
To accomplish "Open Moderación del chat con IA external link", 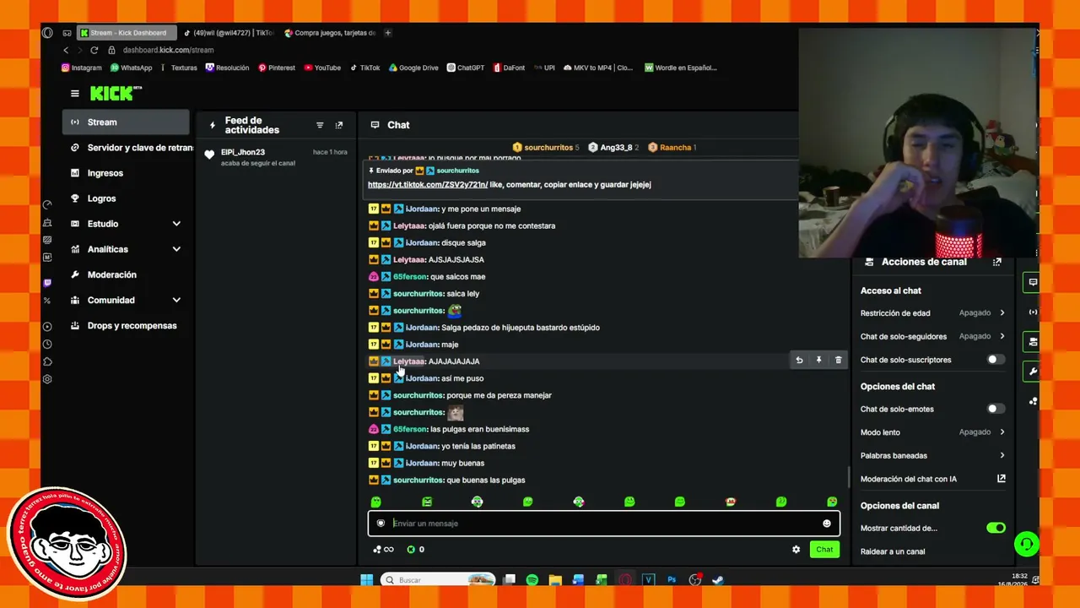I will 1002,479.
